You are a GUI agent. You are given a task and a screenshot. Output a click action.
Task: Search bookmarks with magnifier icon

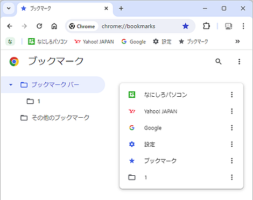coord(219,61)
